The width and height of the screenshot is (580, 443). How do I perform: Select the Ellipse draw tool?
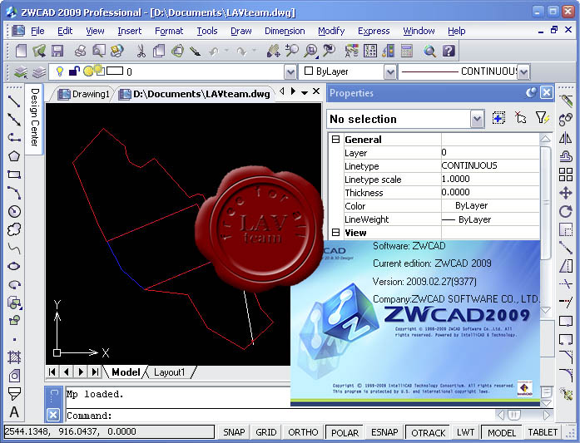click(x=14, y=266)
